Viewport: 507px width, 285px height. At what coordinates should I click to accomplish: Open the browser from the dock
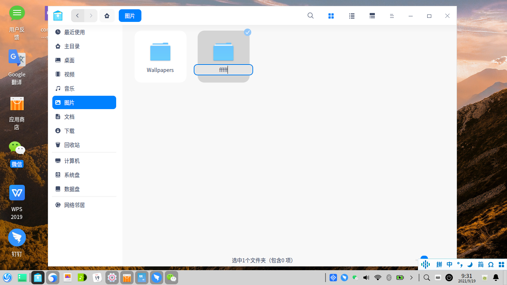[53, 277]
